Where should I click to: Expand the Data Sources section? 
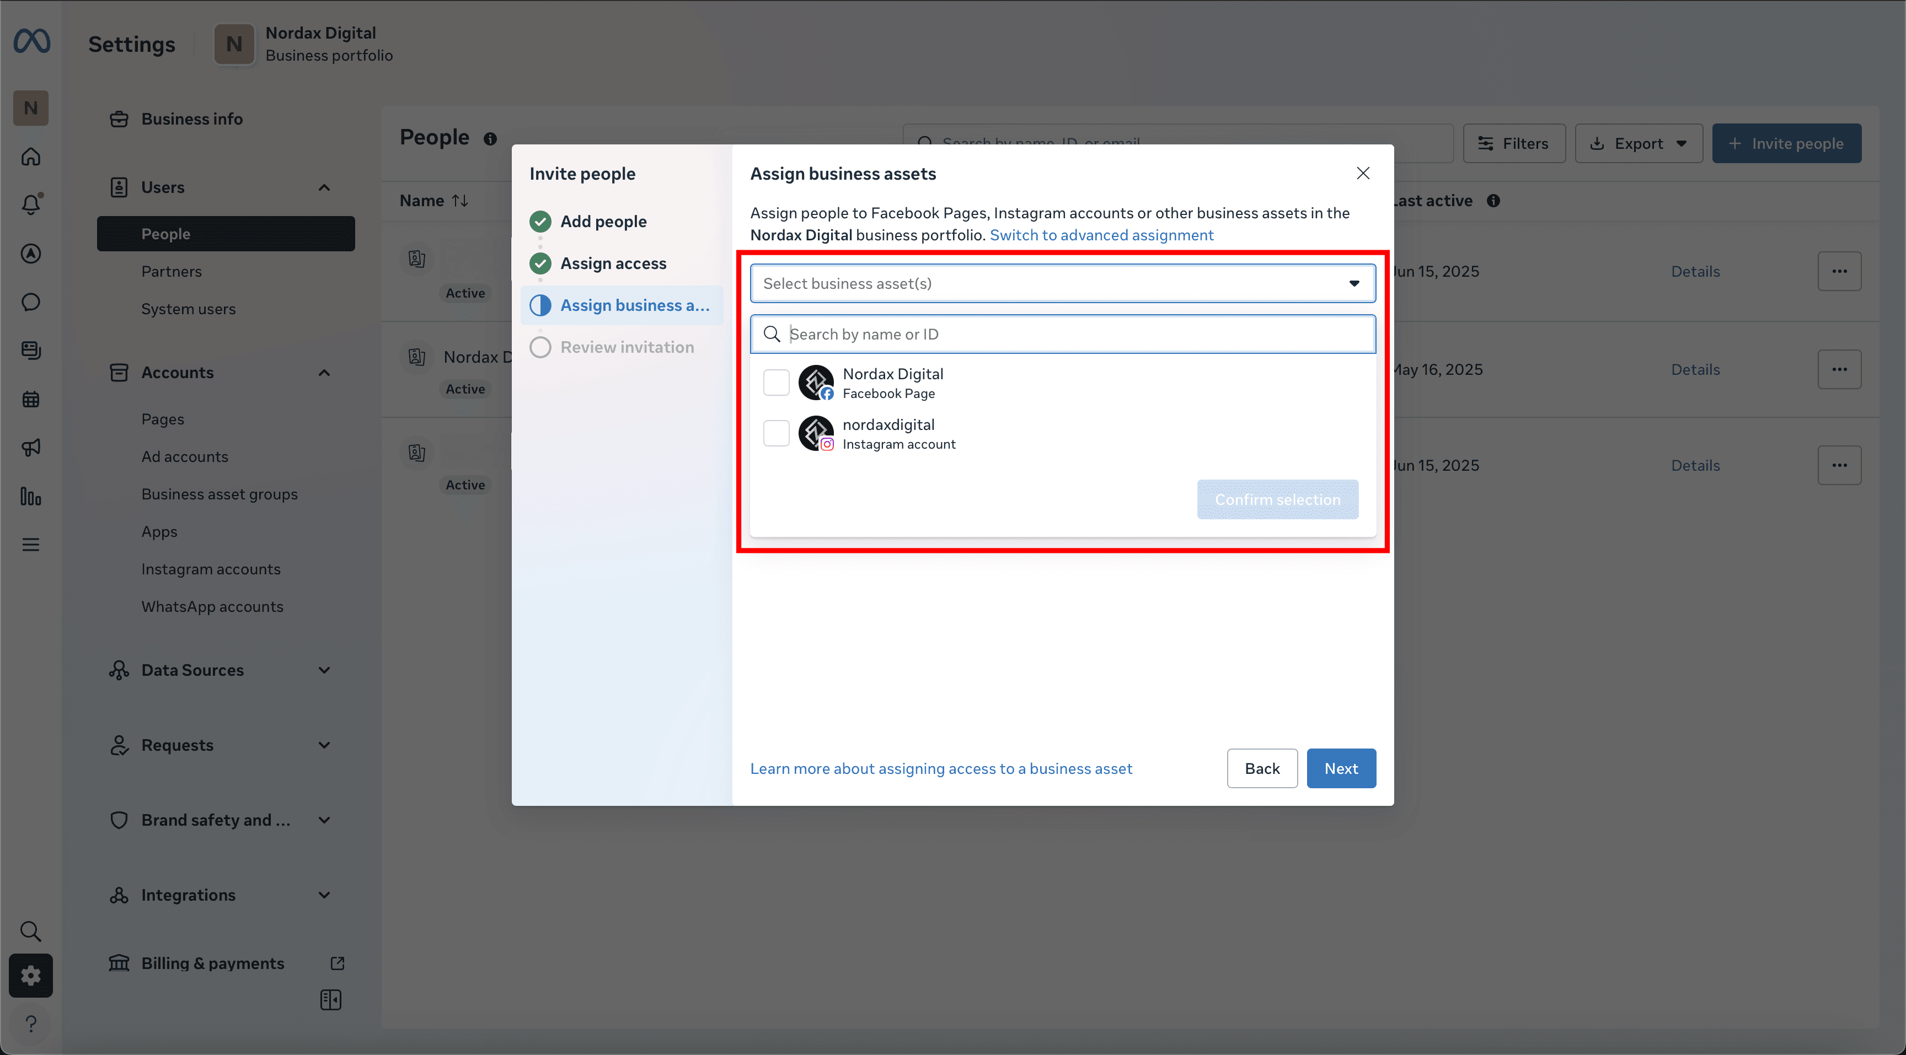(x=324, y=670)
